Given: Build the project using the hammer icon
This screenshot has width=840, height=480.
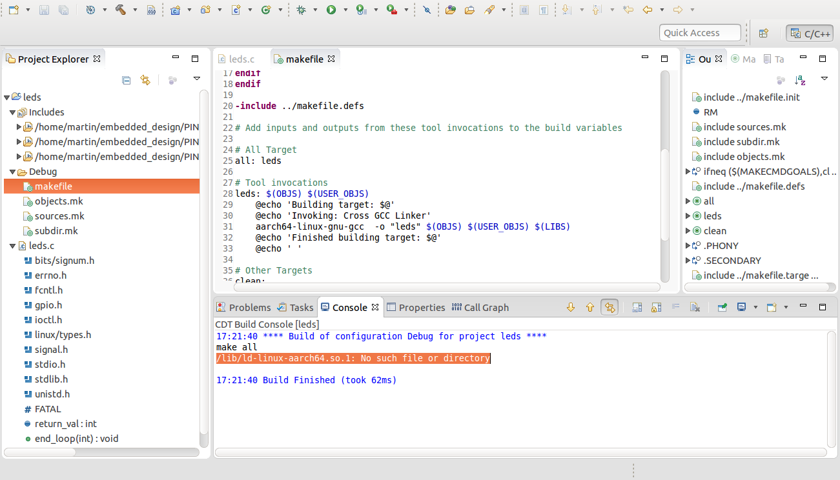Looking at the screenshot, I should (x=119, y=10).
